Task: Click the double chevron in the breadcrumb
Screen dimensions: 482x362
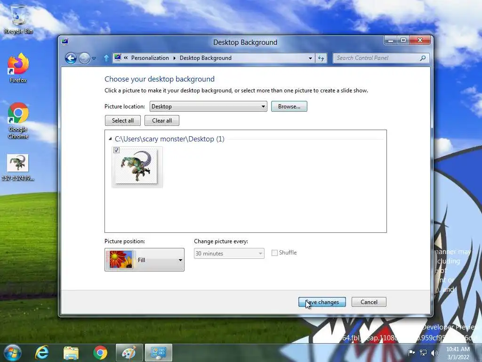Action: pyautogui.click(x=126, y=58)
